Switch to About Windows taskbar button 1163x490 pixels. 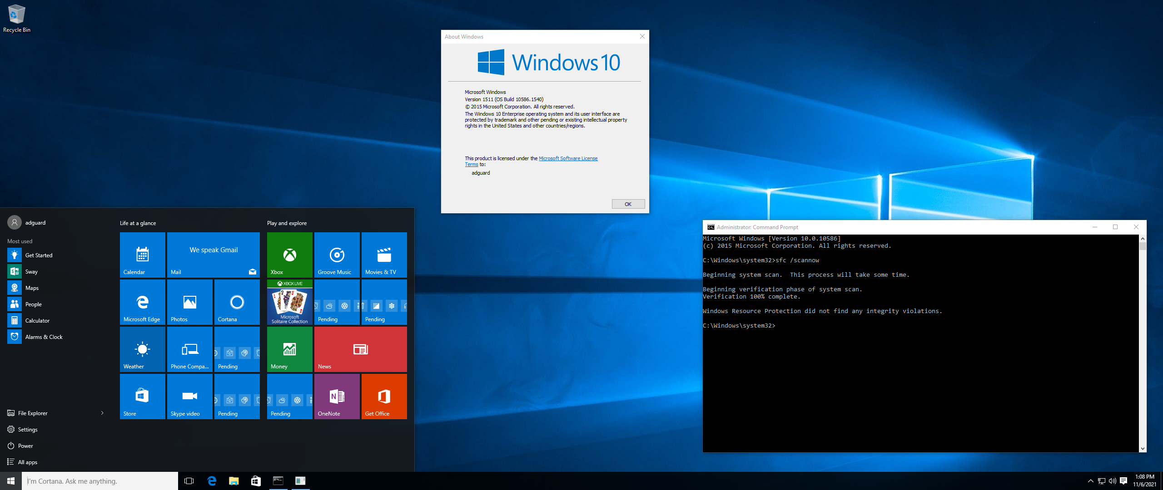tap(300, 481)
